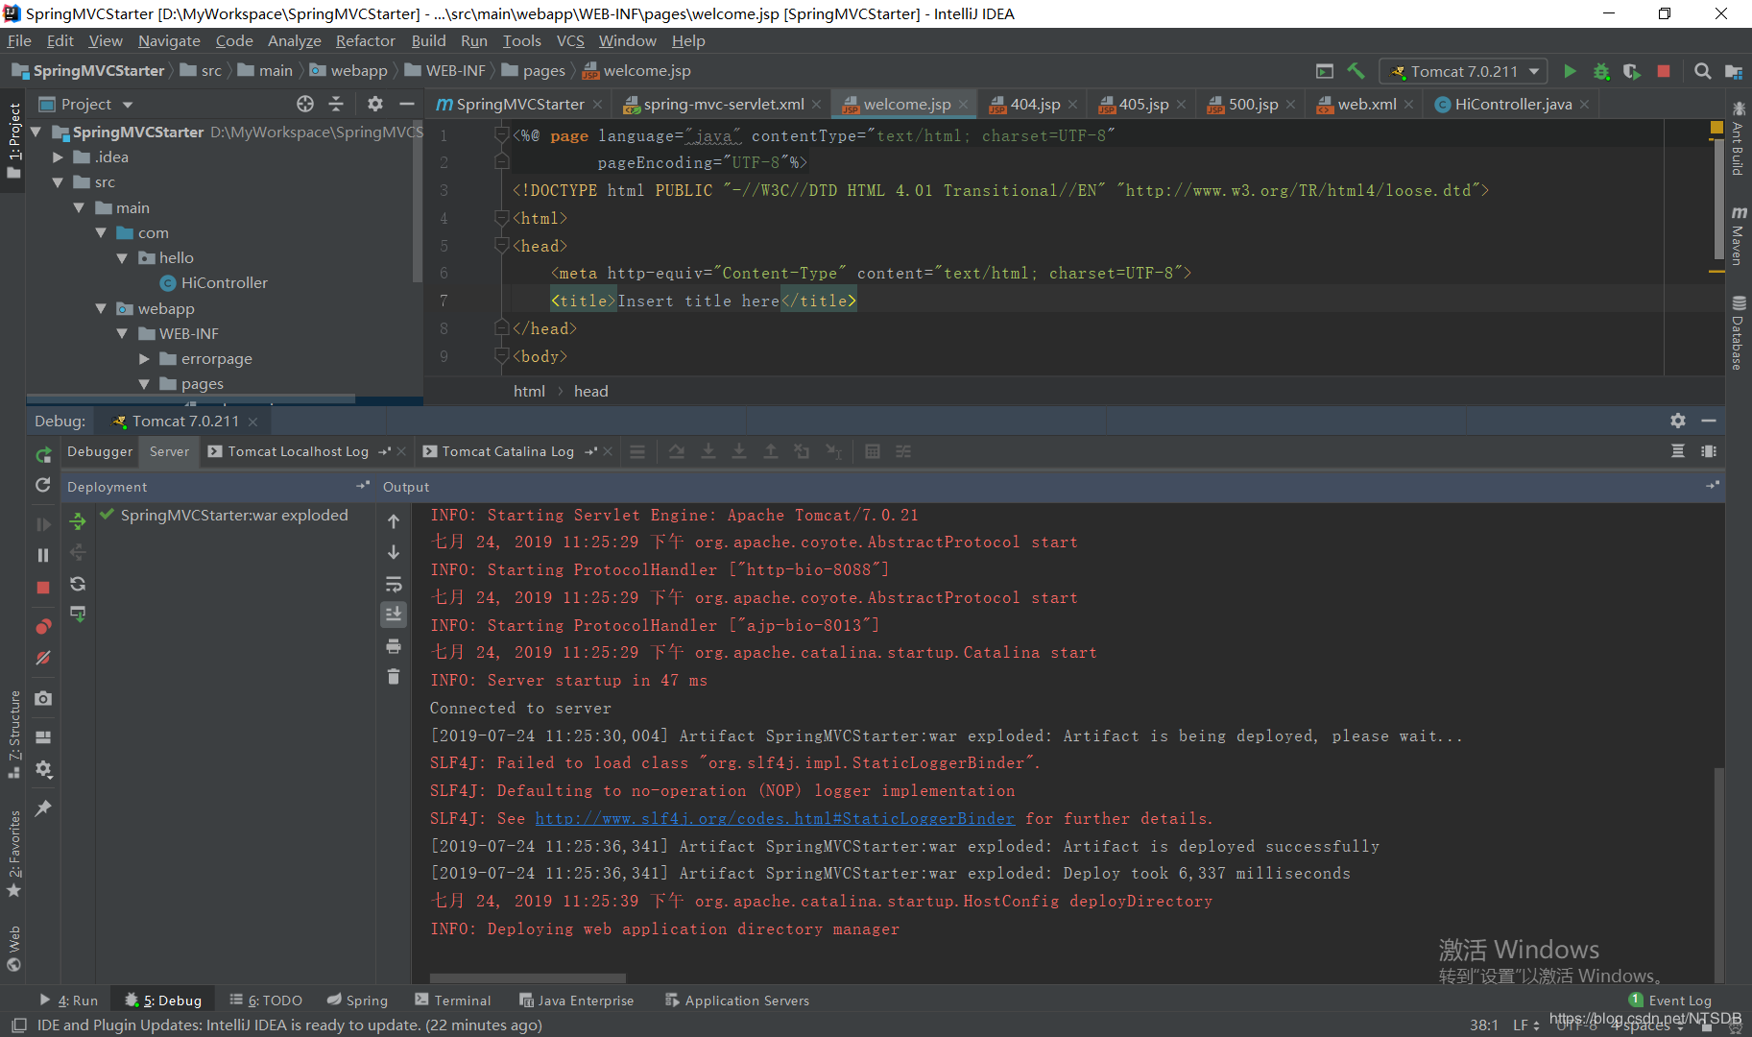Click the Search Everywhere magnifier icon

click(1702, 71)
